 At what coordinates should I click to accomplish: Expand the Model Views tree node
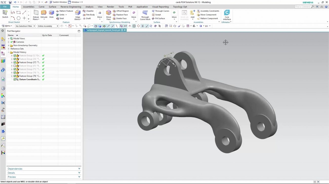click(x=9, y=38)
